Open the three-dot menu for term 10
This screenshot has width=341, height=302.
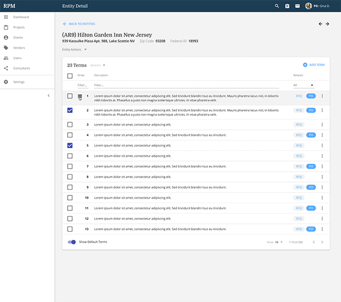[322, 198]
